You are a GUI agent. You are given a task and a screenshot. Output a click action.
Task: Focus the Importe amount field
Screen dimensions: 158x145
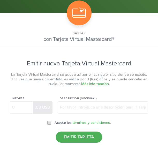(x=21, y=108)
